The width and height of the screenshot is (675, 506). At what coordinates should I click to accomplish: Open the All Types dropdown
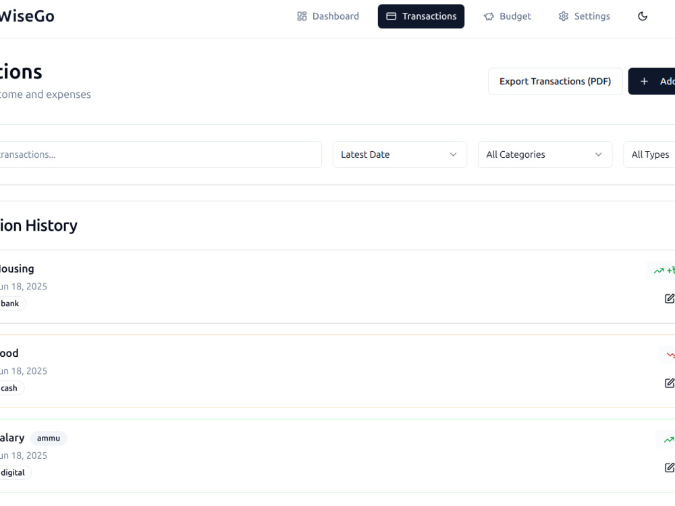tap(649, 154)
